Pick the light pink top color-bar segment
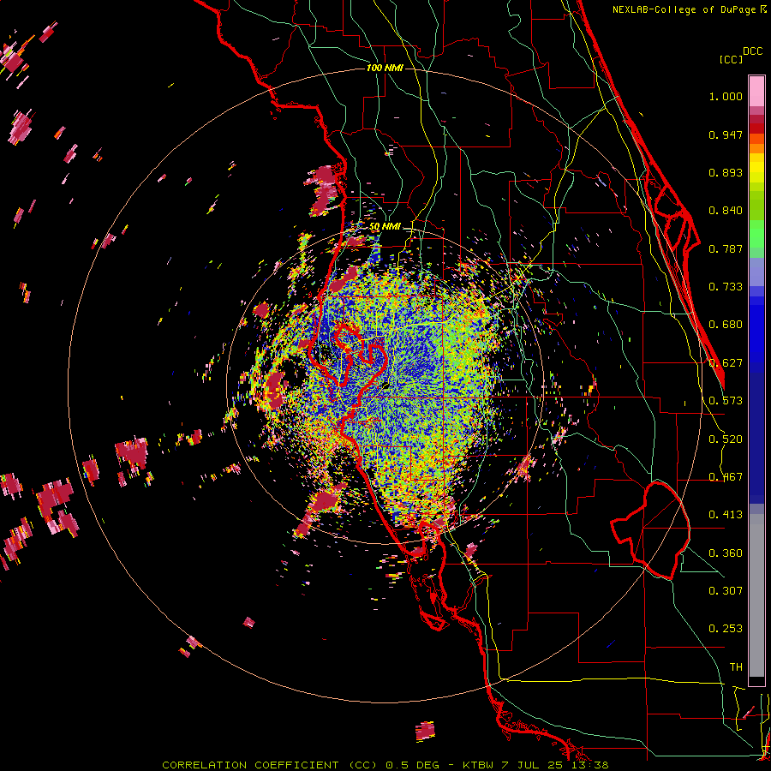 pyautogui.click(x=756, y=92)
